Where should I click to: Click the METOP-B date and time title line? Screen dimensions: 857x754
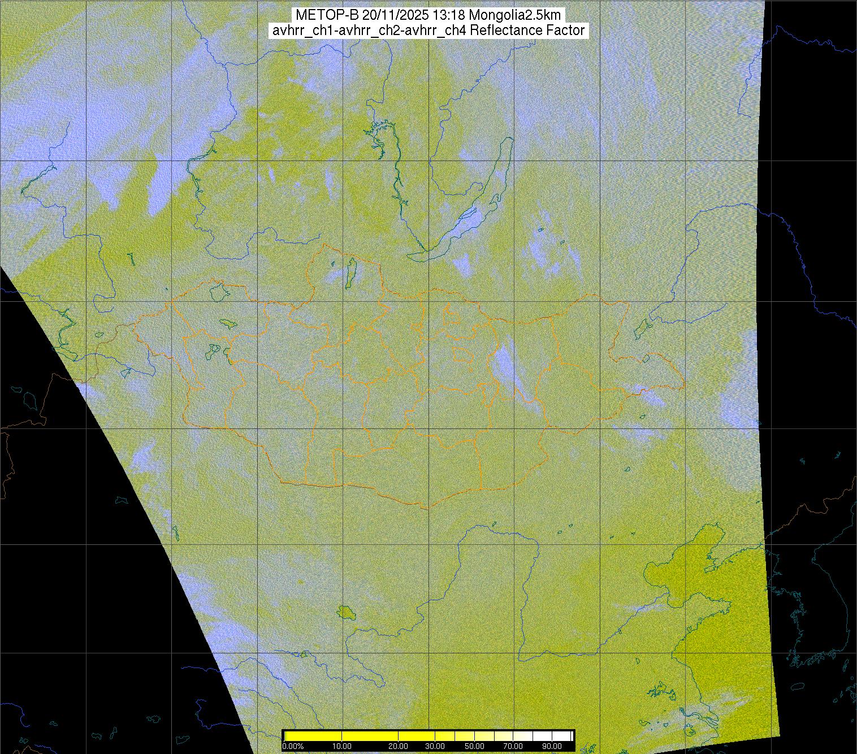click(x=428, y=15)
